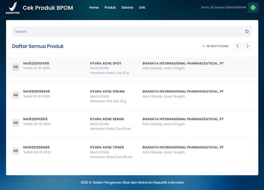
Task: Click Kemasan: Botol, Dus 80 mL text
Action: click(111, 157)
